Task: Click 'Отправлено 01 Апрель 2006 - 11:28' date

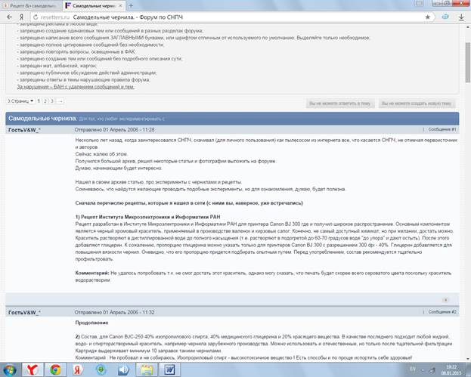Action: click(114, 130)
